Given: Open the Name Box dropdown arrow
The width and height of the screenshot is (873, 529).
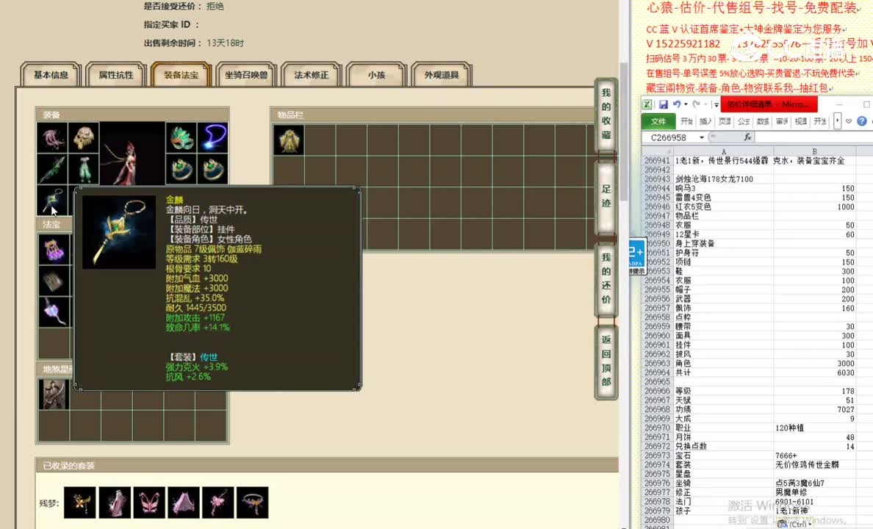Looking at the screenshot, I should point(702,137).
